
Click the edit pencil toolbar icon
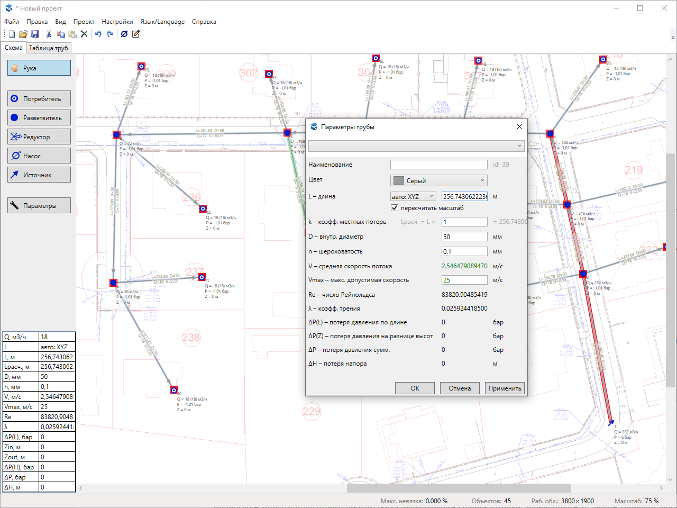pos(136,34)
